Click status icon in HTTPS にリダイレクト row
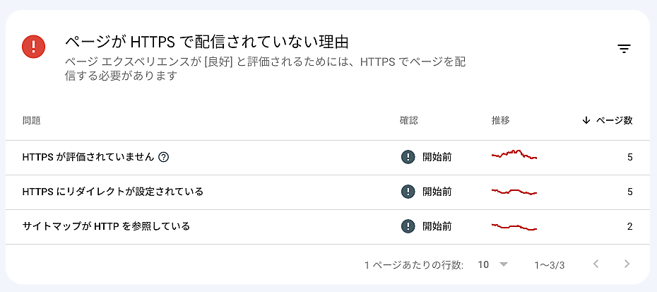The image size is (657, 292). [x=408, y=192]
